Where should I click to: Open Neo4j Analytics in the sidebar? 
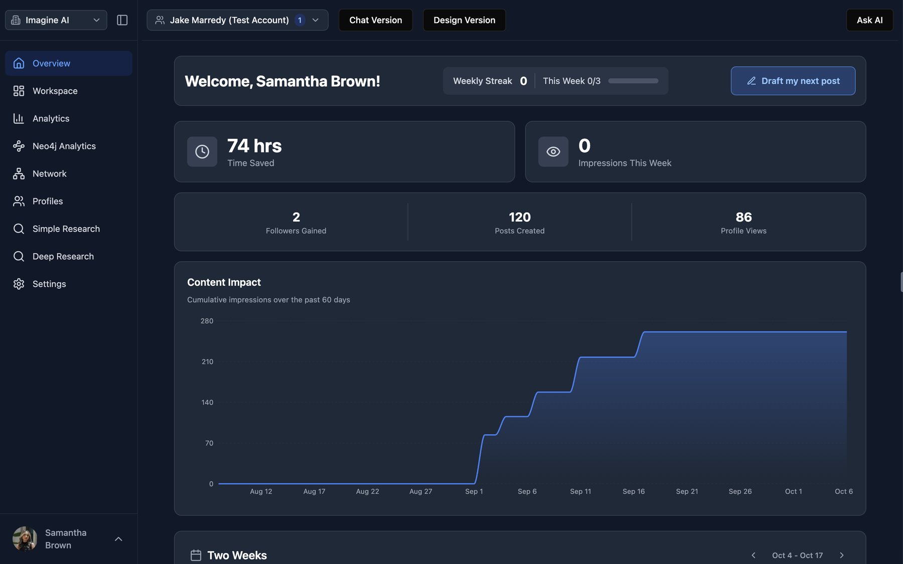tap(69, 146)
